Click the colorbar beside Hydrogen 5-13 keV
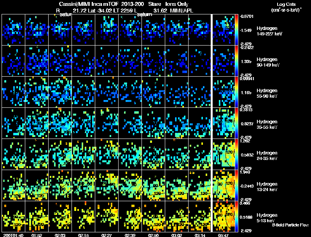This screenshot has width=311, height=237. pos(236,217)
